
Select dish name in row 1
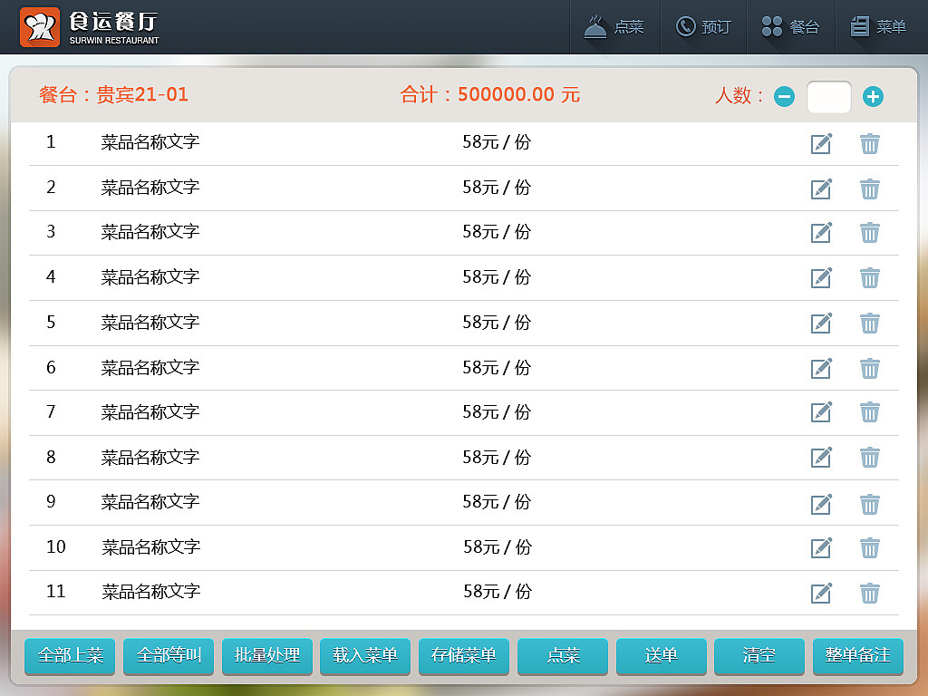[x=150, y=142]
